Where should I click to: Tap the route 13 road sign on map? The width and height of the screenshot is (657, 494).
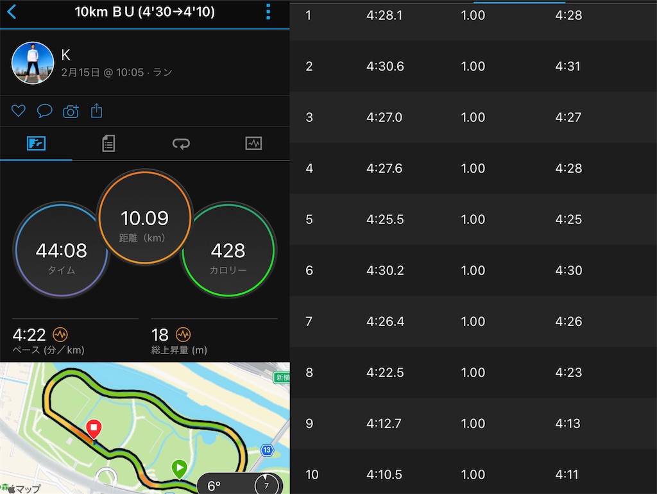coord(267,450)
